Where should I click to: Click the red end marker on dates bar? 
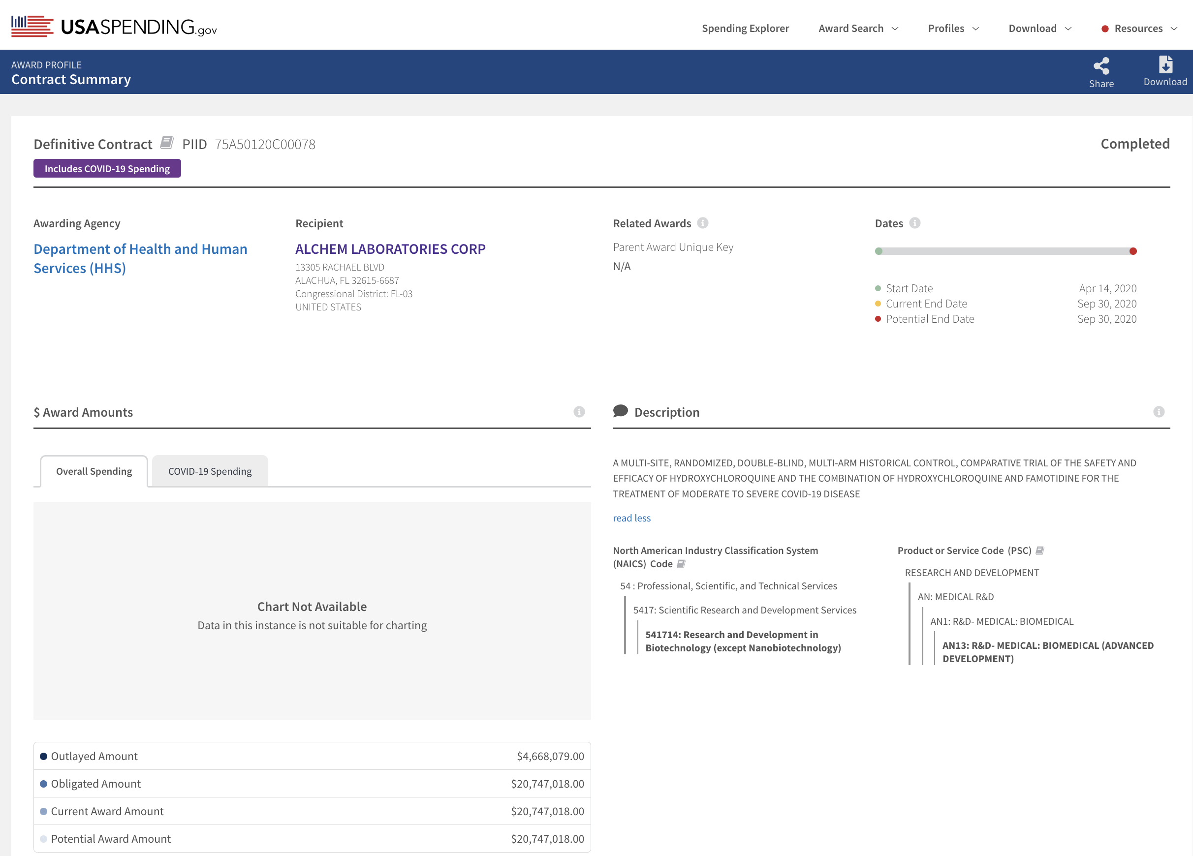1133,251
